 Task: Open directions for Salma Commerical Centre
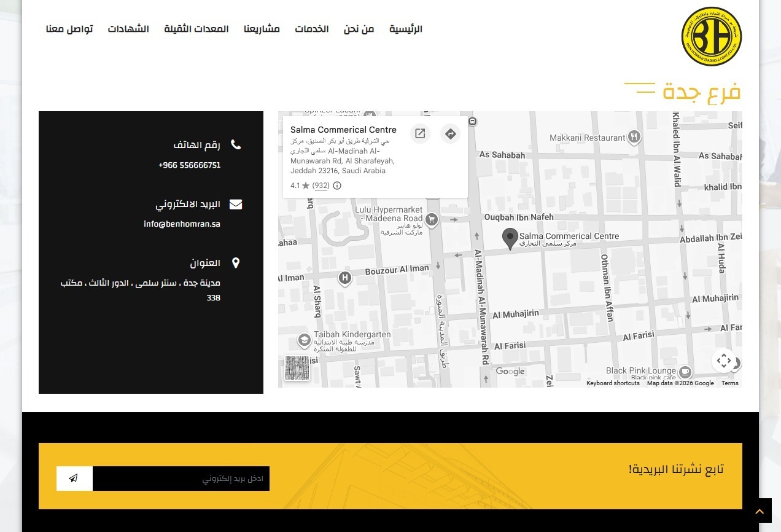(451, 134)
